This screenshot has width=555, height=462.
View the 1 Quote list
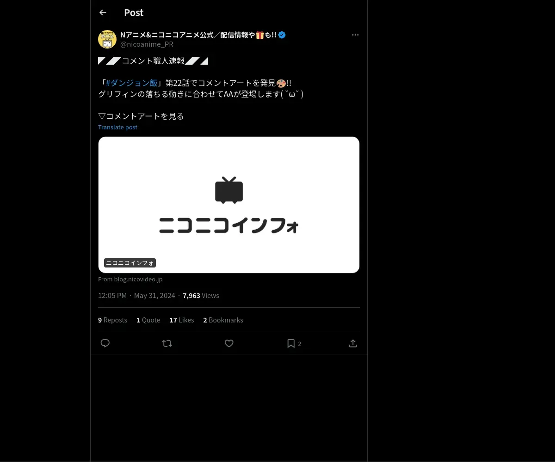pos(148,320)
